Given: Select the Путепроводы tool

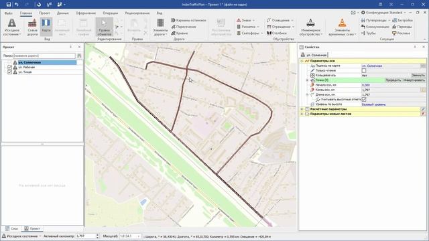Looking at the screenshot, I should click(375, 20).
